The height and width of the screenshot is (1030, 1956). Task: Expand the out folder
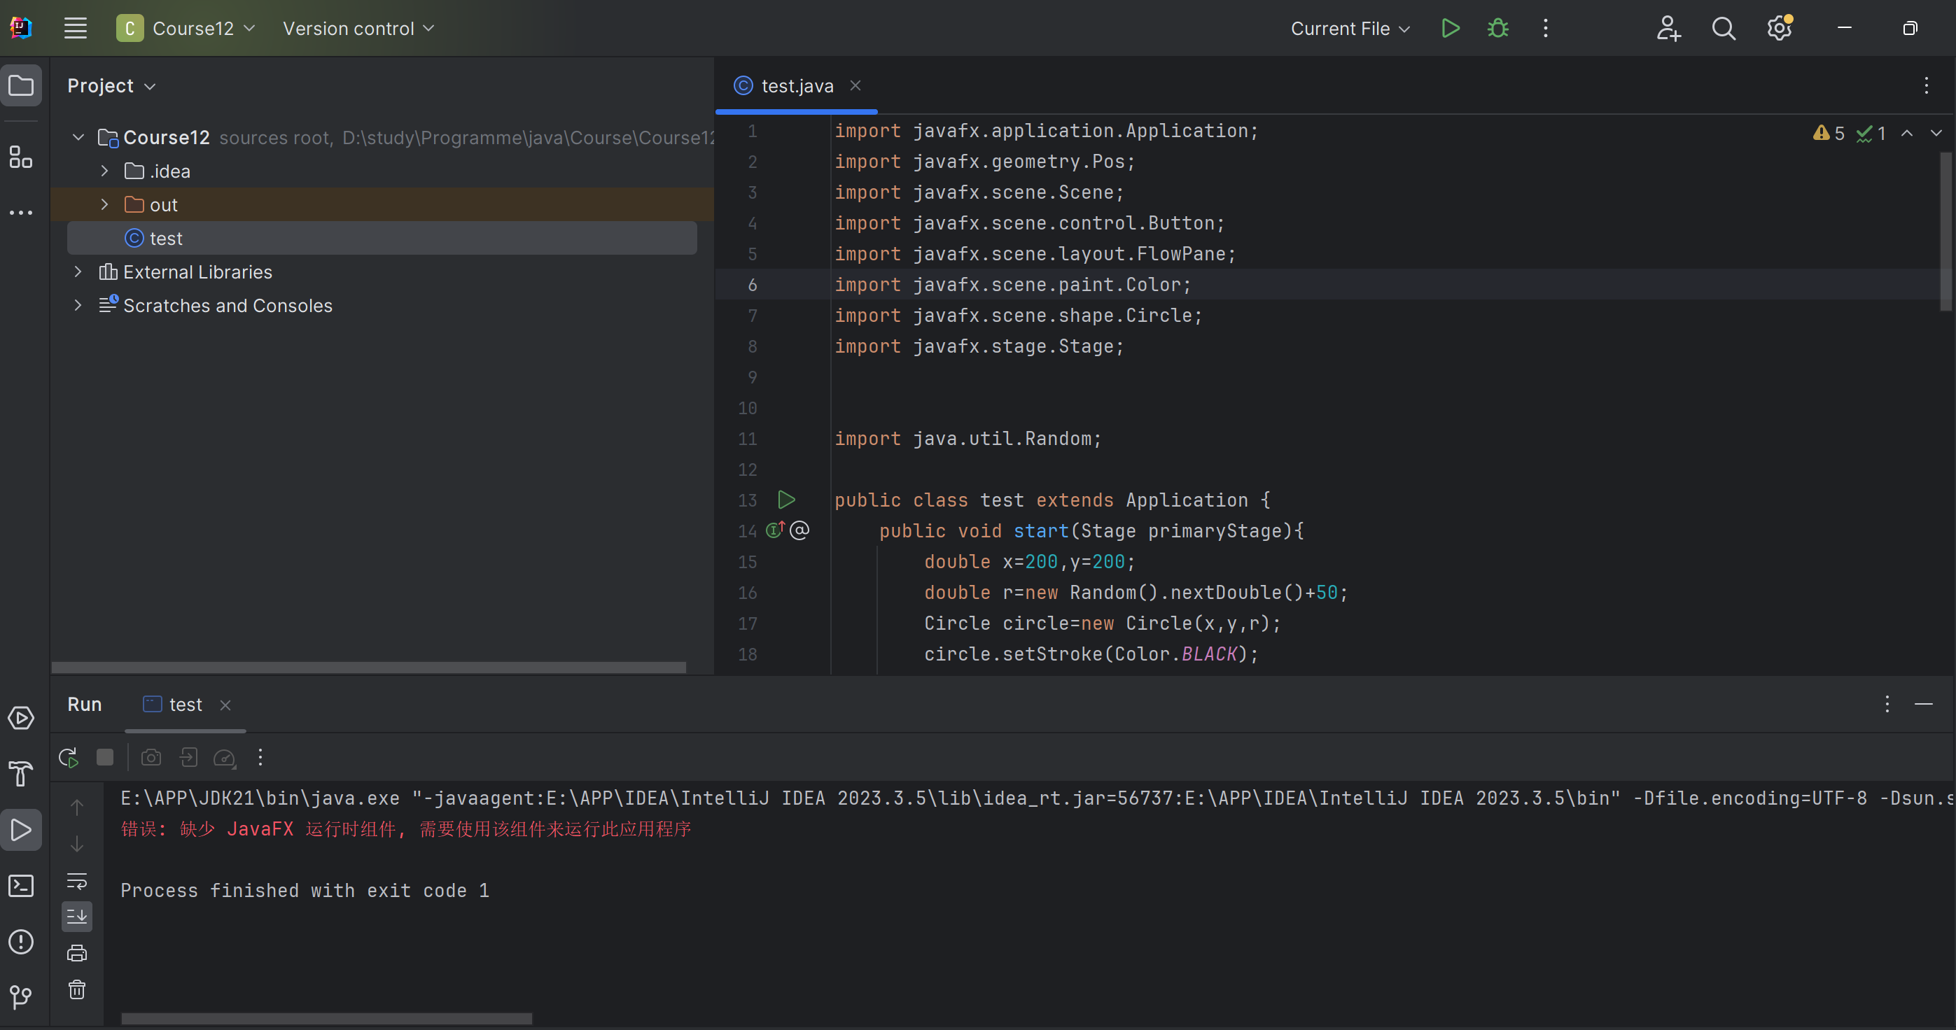coord(104,204)
